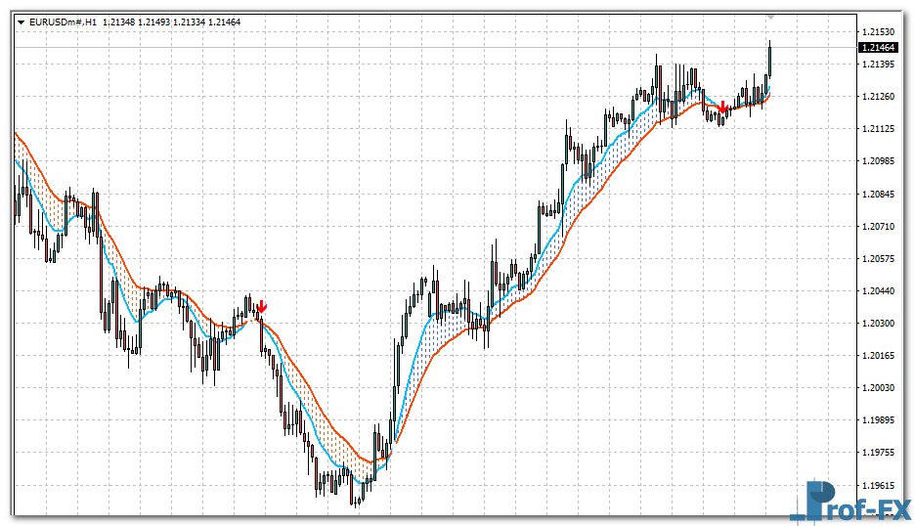This screenshot has height=526, width=914.
Task: Click the 1.20985 price axis label
Action: click(879, 161)
